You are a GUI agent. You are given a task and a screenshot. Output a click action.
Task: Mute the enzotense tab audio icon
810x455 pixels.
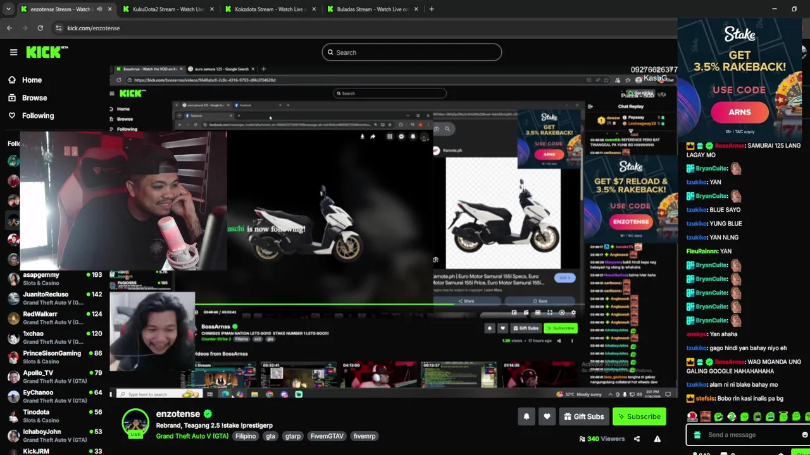tap(99, 9)
